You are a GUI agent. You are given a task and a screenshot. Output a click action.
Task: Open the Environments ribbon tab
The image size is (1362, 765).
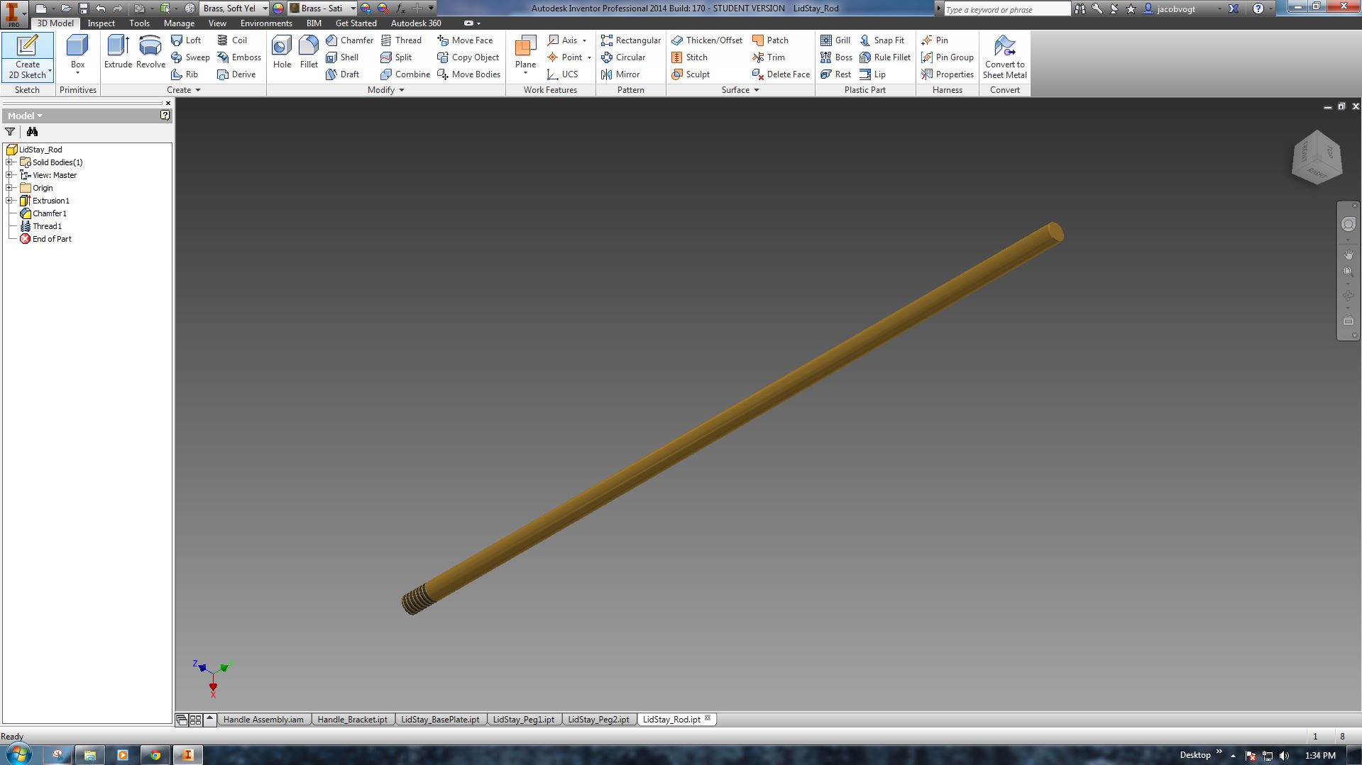point(266,23)
